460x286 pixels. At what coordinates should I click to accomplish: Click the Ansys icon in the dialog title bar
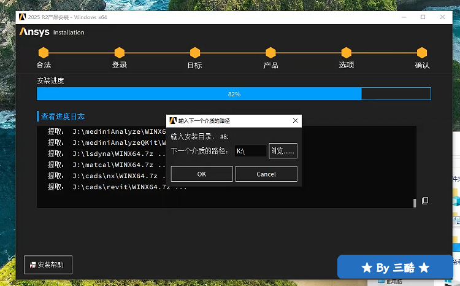[173, 121]
